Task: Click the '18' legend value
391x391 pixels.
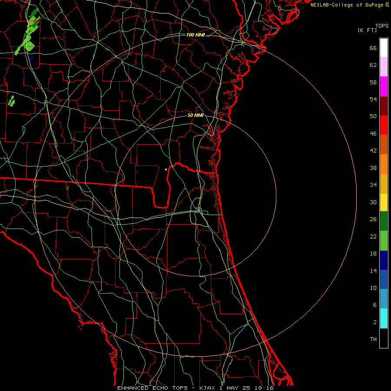Action: (373, 254)
